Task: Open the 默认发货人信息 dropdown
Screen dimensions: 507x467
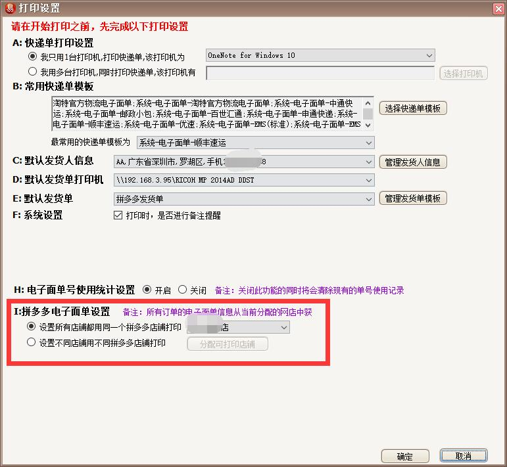Action: [244, 162]
